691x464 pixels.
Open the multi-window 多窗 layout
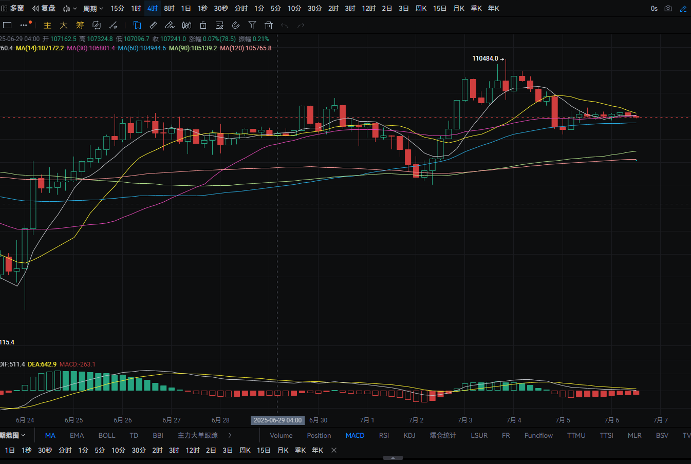click(x=13, y=8)
